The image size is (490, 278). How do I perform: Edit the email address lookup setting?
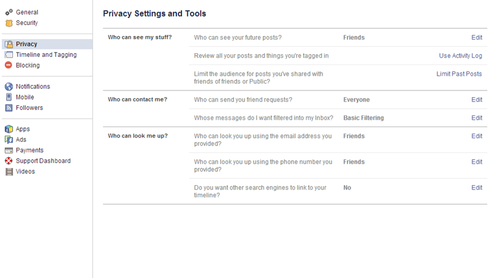[x=477, y=136]
